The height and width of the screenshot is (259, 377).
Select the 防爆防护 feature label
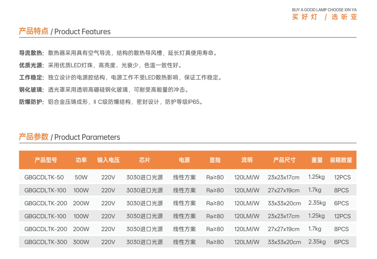pyautogui.click(x=31, y=102)
